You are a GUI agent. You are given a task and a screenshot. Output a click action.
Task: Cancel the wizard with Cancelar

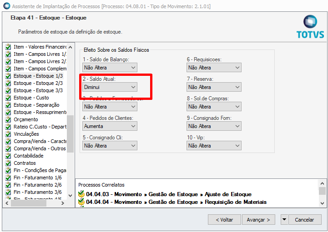(x=305, y=220)
